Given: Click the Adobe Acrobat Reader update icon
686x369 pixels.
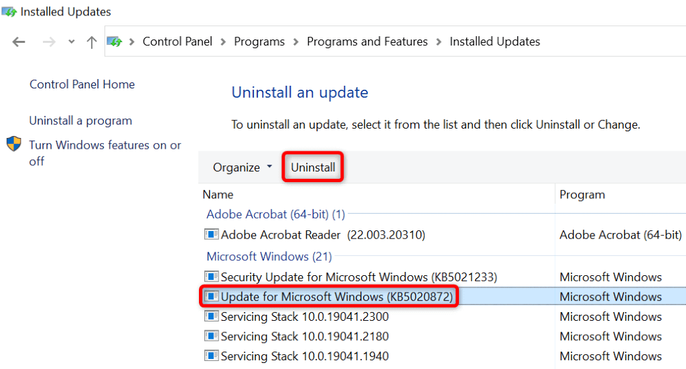Looking at the screenshot, I should [x=212, y=234].
